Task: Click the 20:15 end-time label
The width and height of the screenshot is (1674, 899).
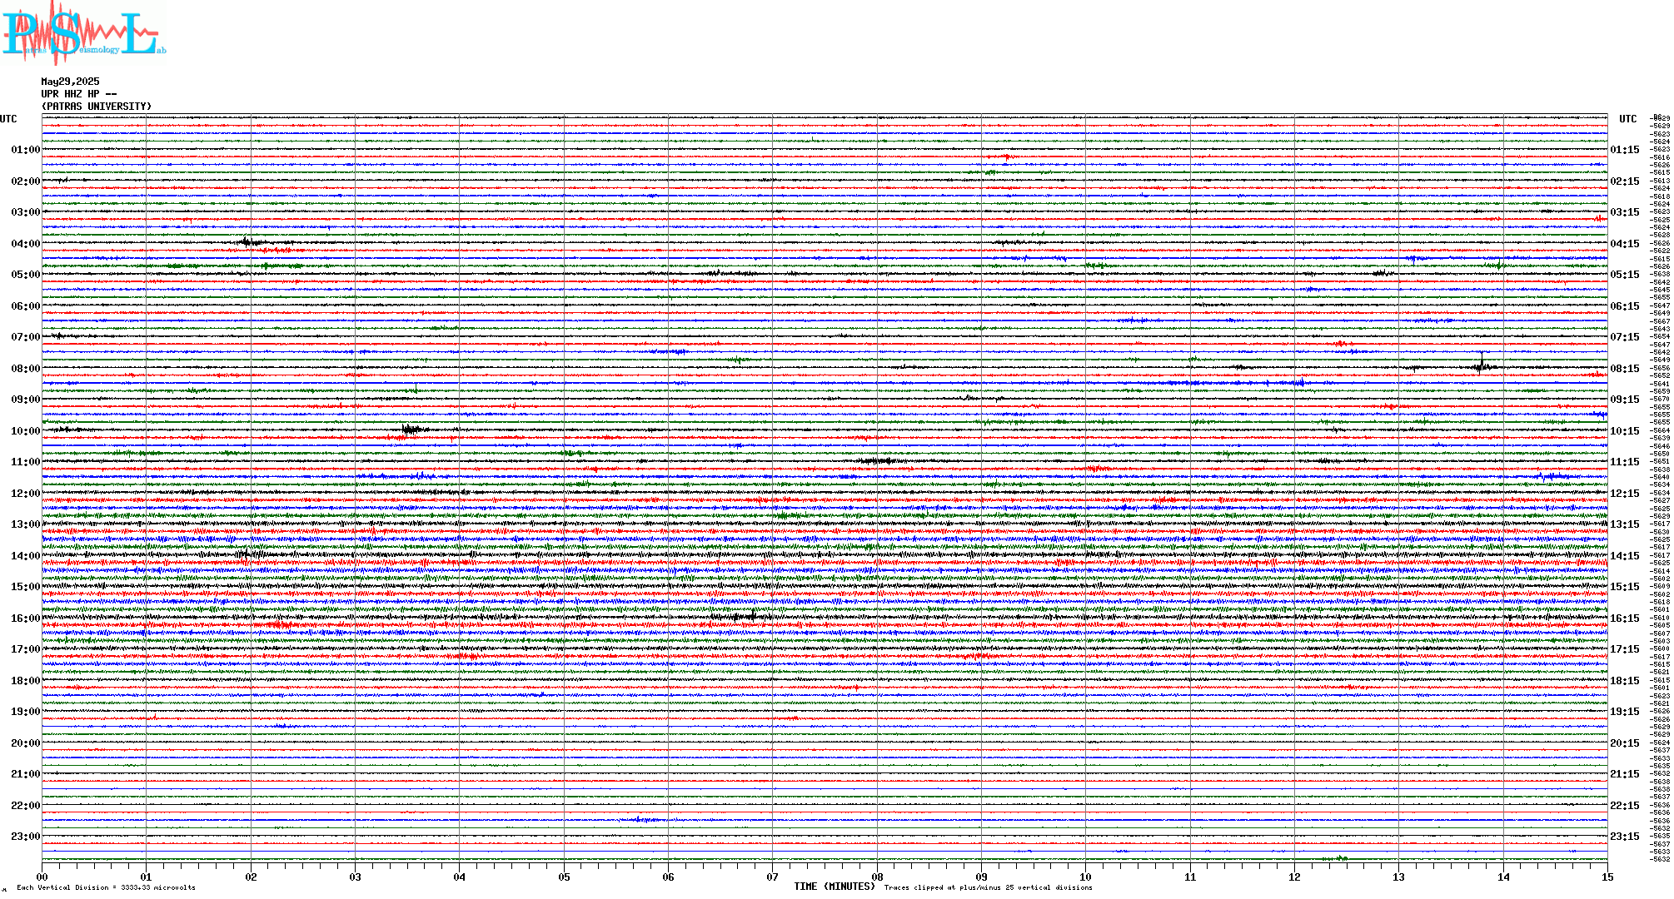Action: pos(1625,743)
